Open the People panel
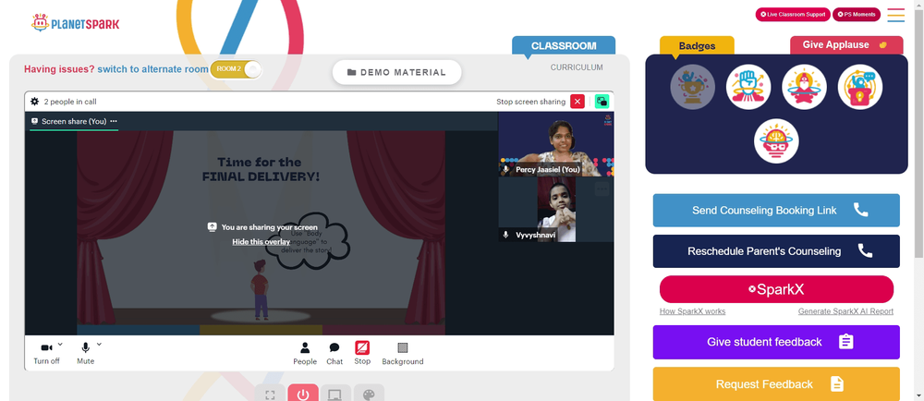 [x=305, y=353]
